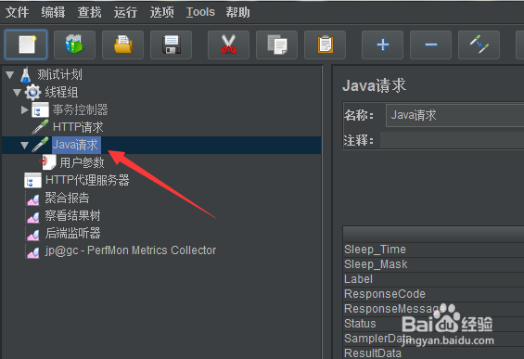The height and width of the screenshot is (359, 524).
Task: Select 事务控制器 in the tree
Action: (80, 109)
